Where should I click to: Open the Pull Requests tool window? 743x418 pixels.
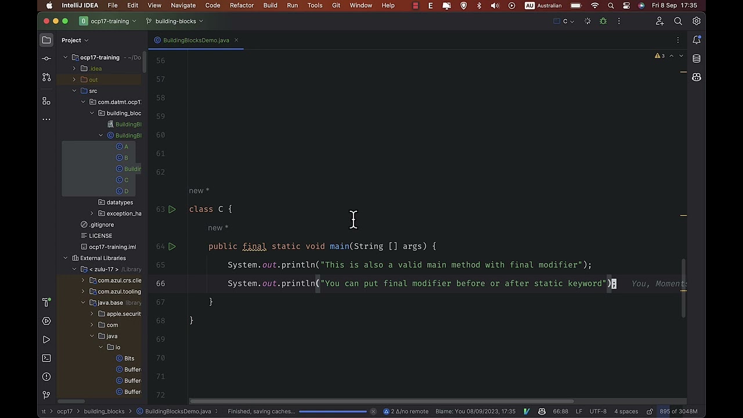click(x=46, y=77)
